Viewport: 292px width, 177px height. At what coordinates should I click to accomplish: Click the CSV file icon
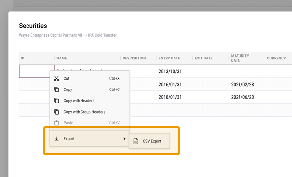point(136,141)
